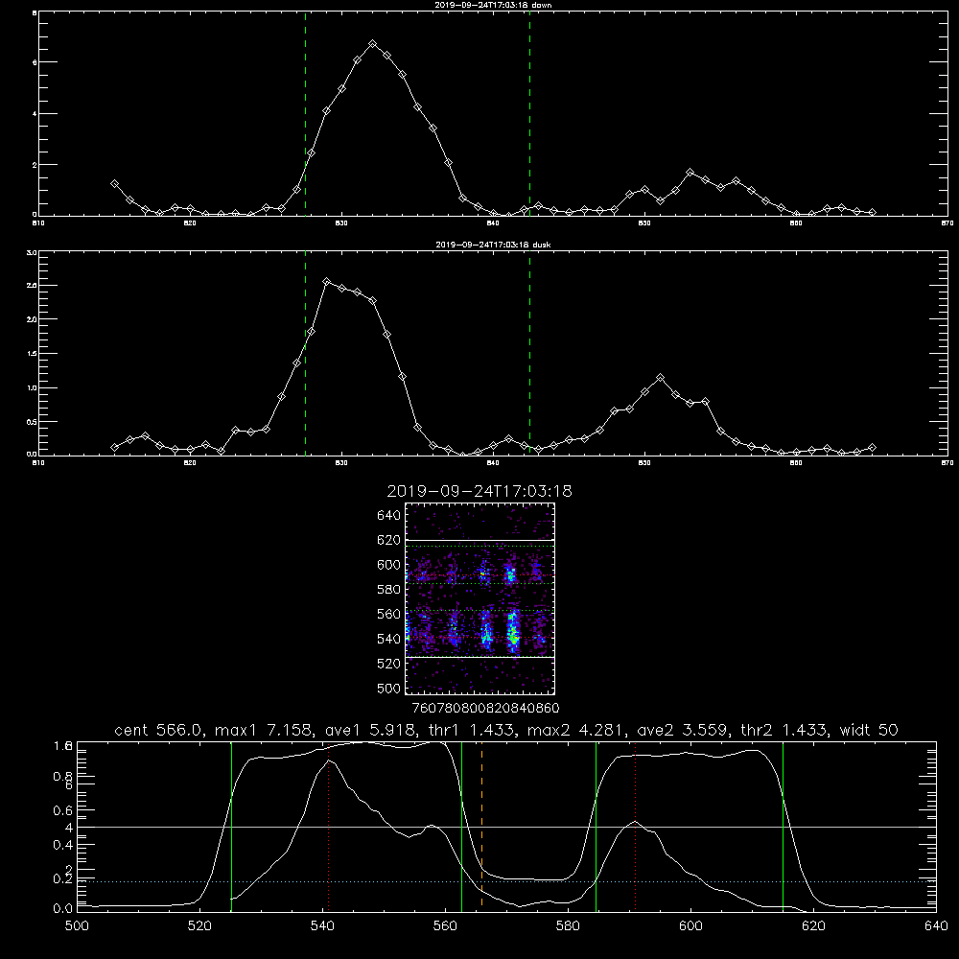Click the '580' label on bottom plot x-axis
Image resolution: width=959 pixels, height=959 pixels.
coord(568,926)
